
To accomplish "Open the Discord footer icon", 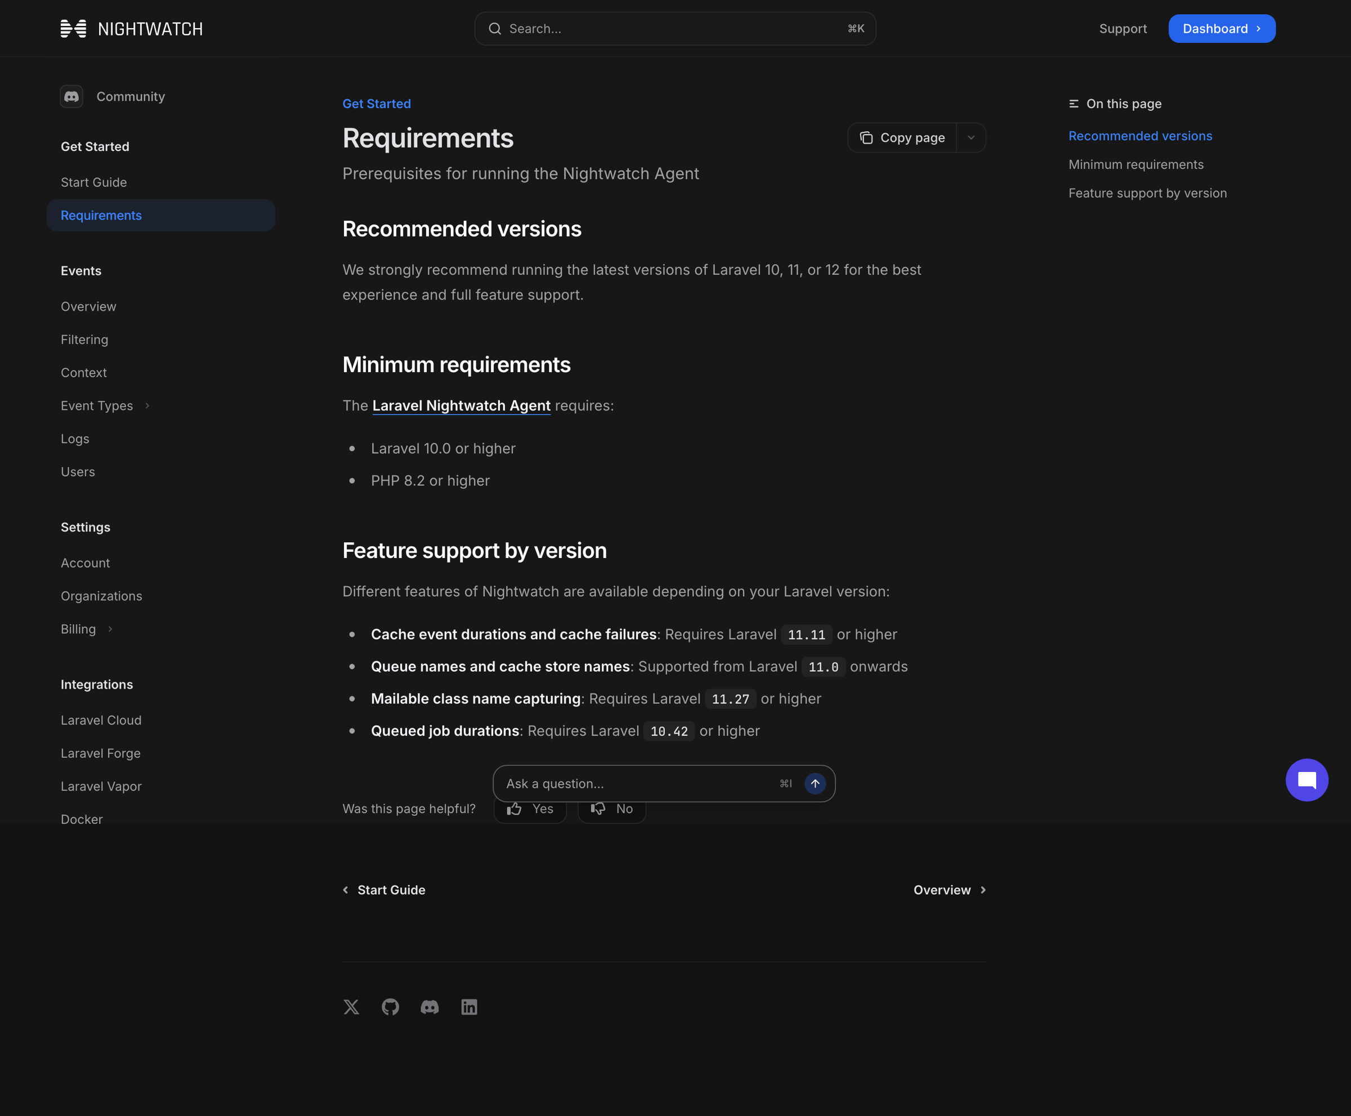I will pyautogui.click(x=430, y=1007).
